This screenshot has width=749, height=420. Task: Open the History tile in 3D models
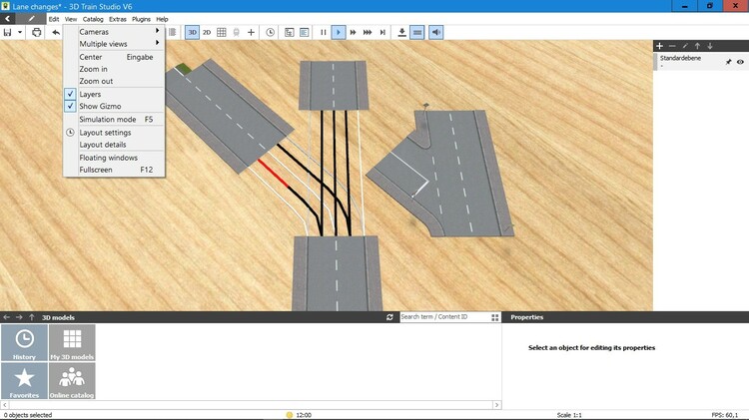[x=24, y=342]
